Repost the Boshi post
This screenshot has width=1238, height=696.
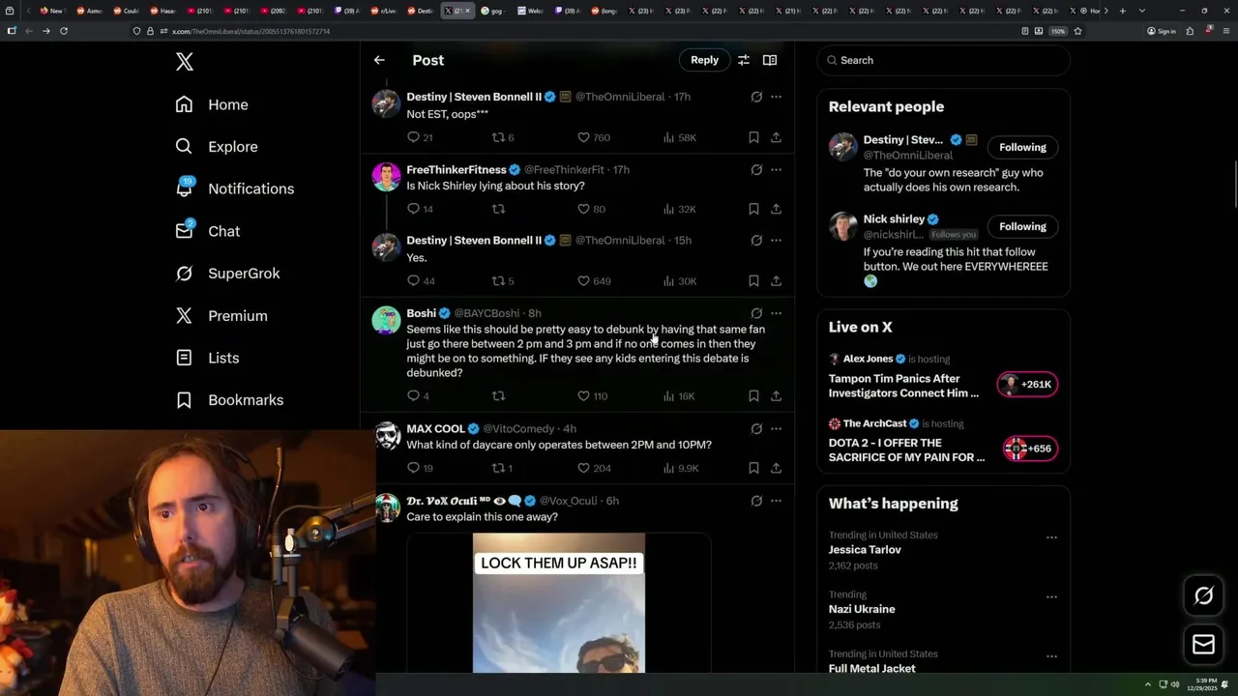(x=499, y=395)
